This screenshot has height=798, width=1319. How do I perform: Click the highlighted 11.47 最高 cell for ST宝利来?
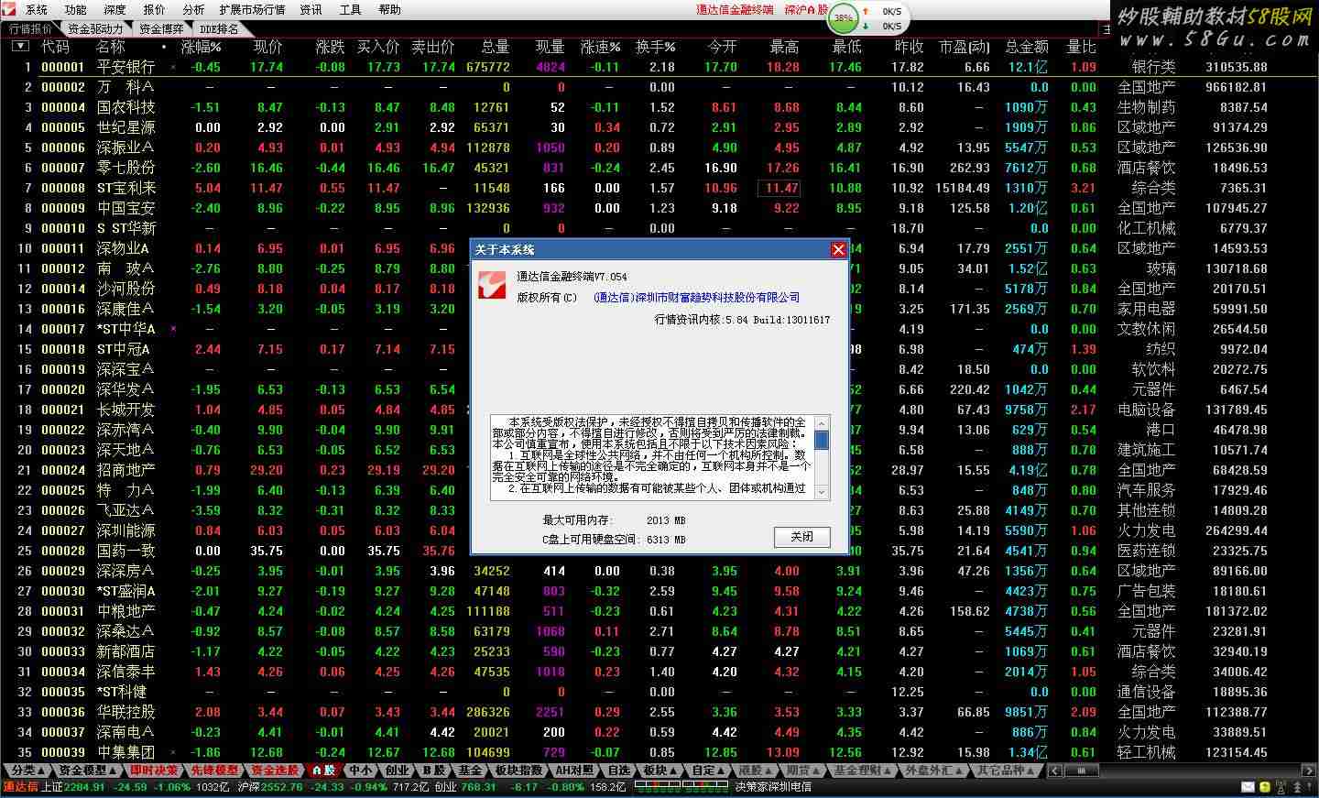[779, 188]
